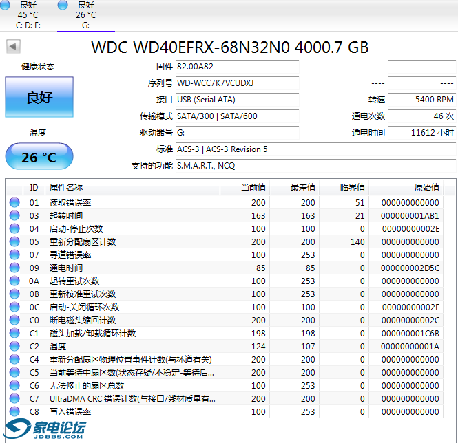Click threshold value 51 in row 01

point(360,202)
